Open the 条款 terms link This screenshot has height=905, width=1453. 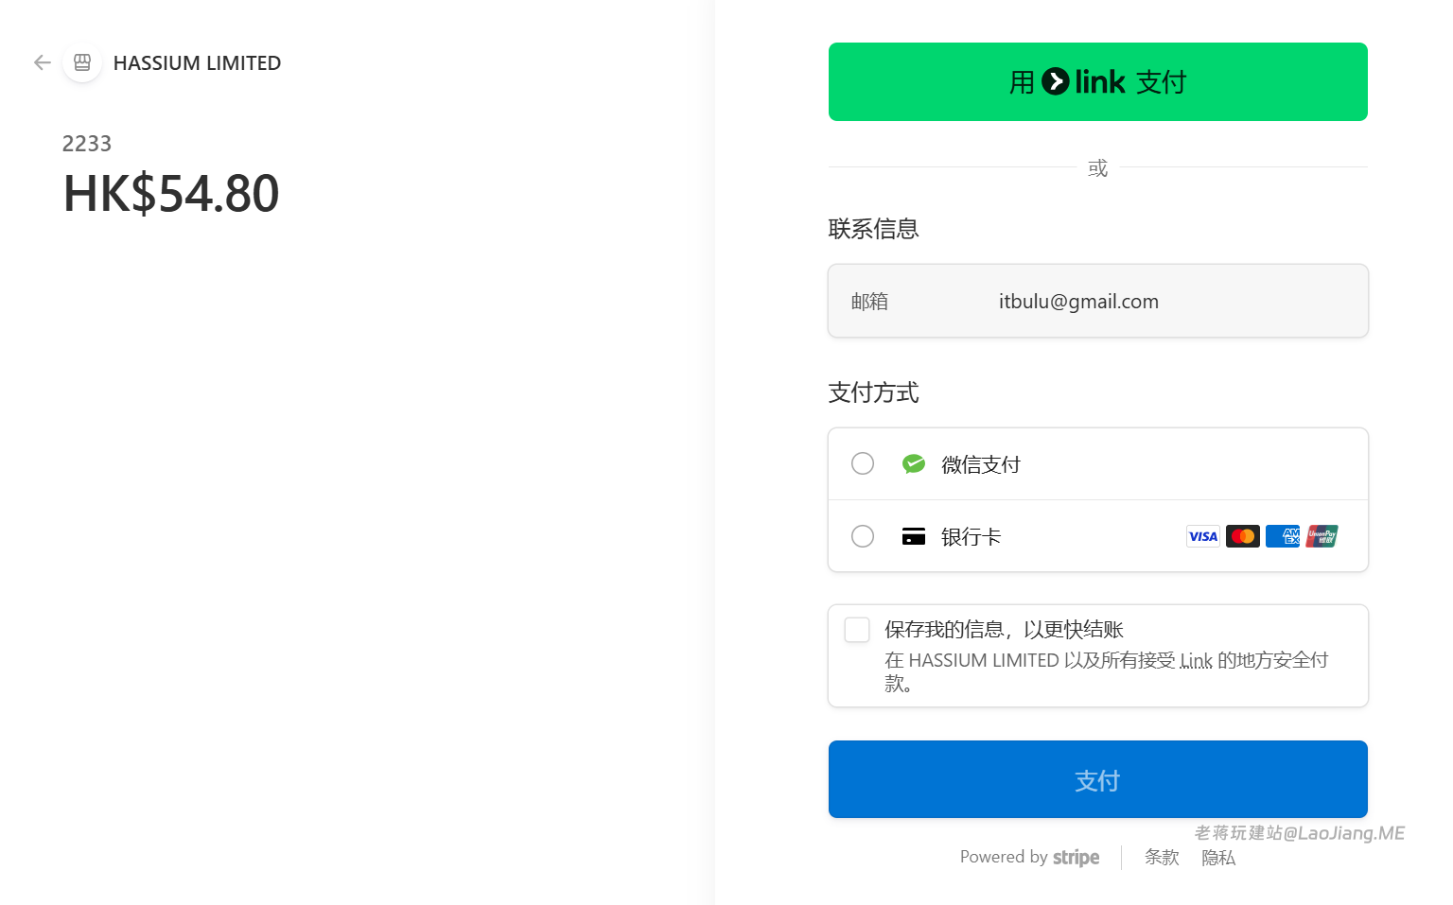(x=1162, y=857)
